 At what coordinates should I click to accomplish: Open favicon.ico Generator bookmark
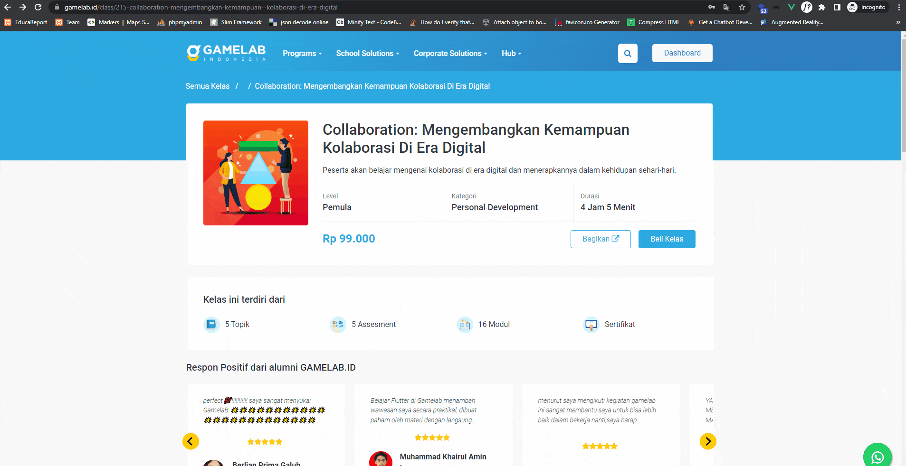coord(587,22)
